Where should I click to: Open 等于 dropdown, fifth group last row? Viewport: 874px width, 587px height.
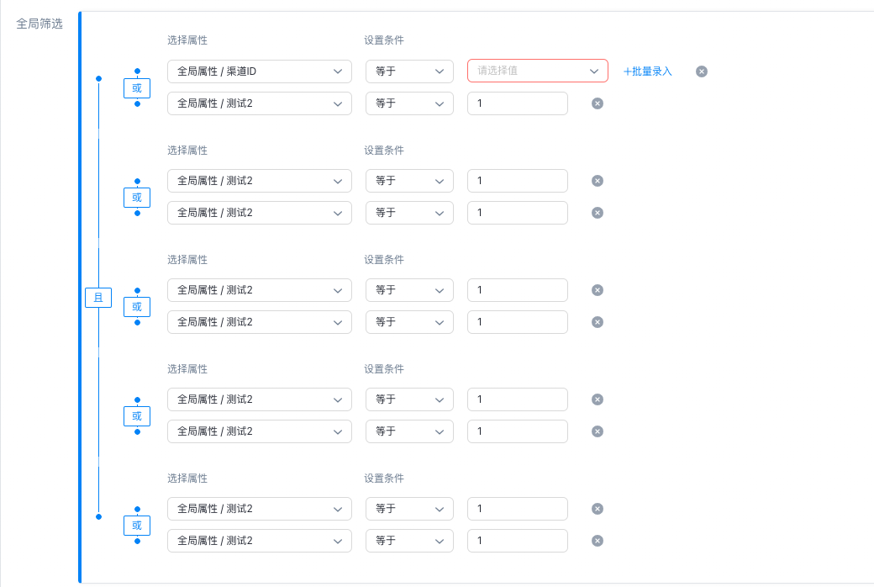point(409,541)
